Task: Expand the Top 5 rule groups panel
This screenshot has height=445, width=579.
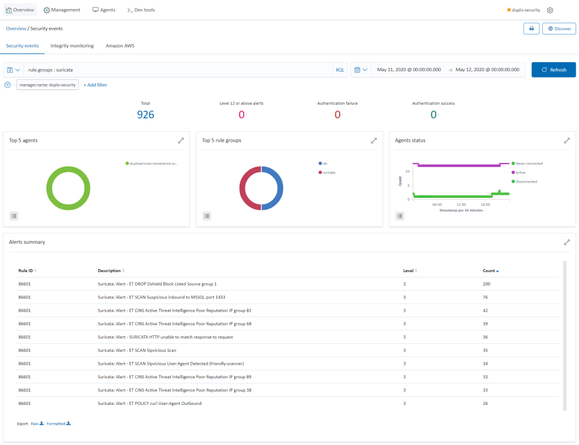Action: tap(374, 140)
